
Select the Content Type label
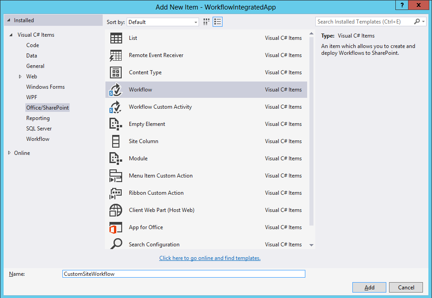pos(145,72)
